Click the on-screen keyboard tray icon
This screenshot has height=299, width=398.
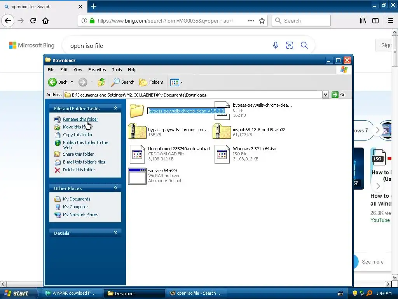[340, 294]
